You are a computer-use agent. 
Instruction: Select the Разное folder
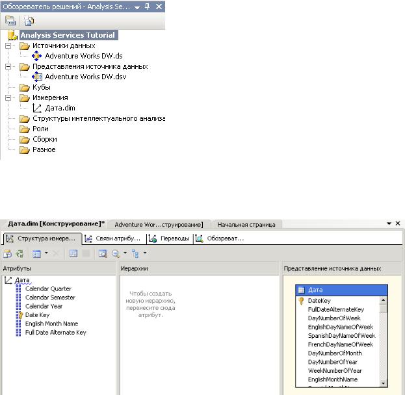coord(44,149)
